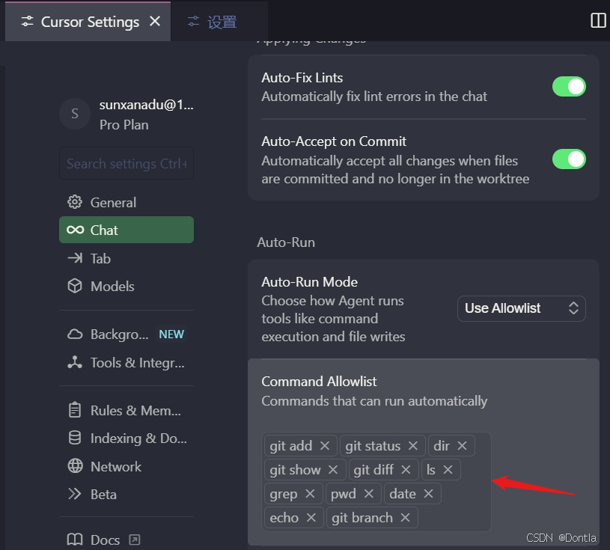The width and height of the screenshot is (610, 550).
Task: Remove 'dir' from the allowlist
Action: coord(462,446)
